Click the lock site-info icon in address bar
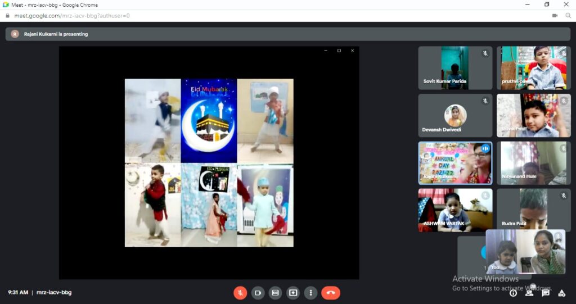This screenshot has width=576, height=304. pos(7,16)
